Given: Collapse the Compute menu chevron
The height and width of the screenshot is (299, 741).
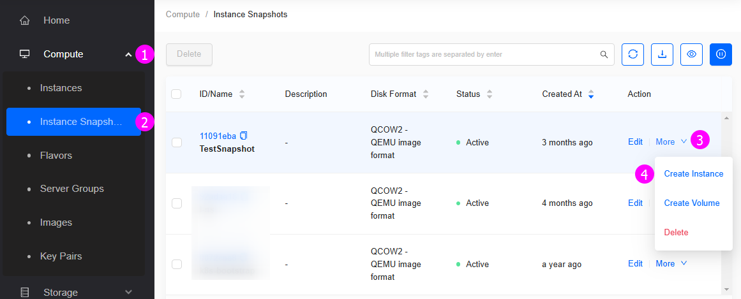Looking at the screenshot, I should (128, 54).
